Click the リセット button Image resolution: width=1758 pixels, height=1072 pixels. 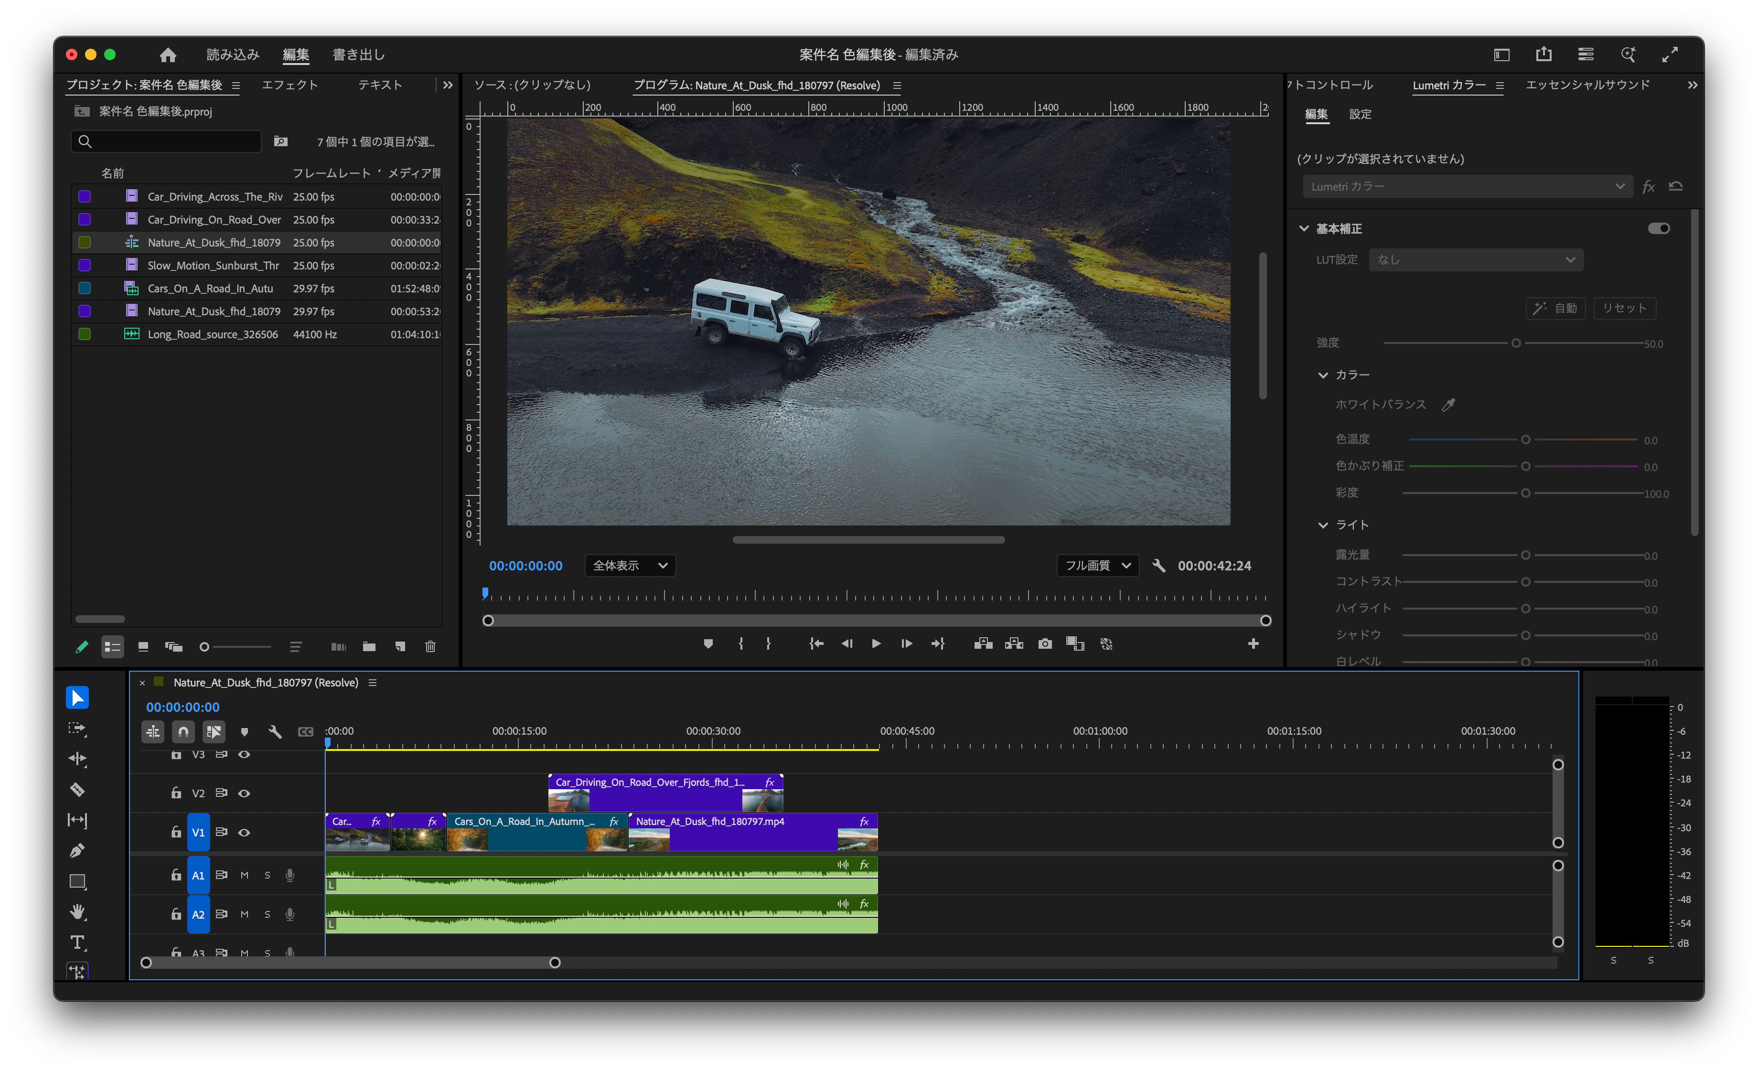click(1625, 308)
